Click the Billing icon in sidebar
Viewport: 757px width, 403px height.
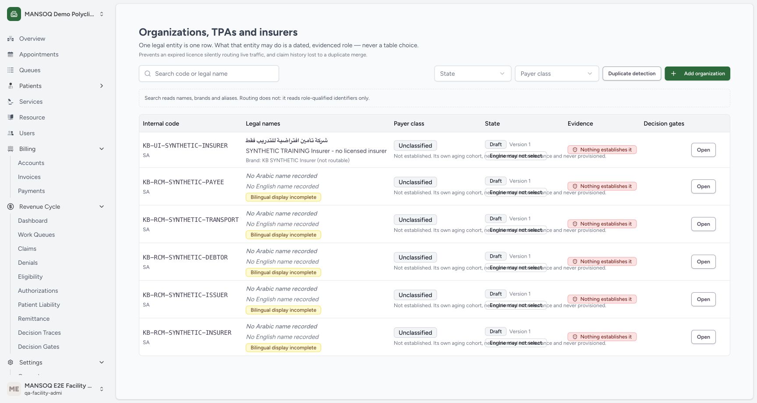pos(11,149)
